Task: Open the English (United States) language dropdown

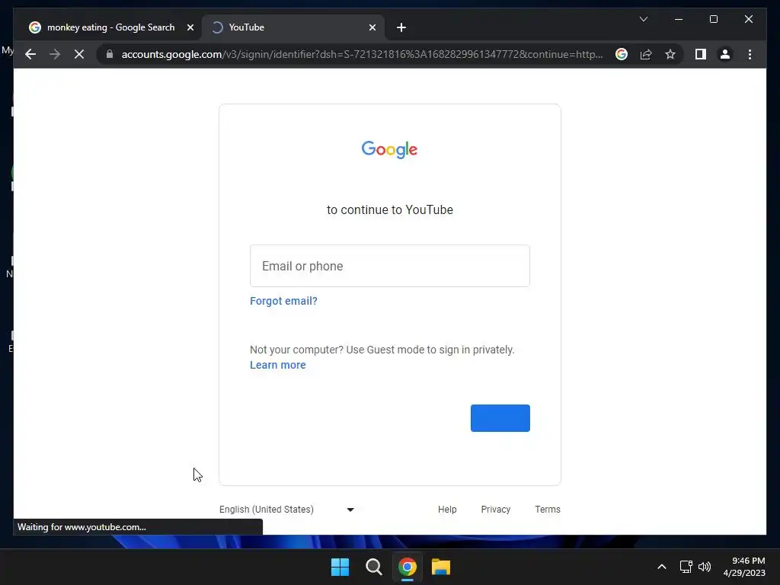Action: (x=287, y=510)
